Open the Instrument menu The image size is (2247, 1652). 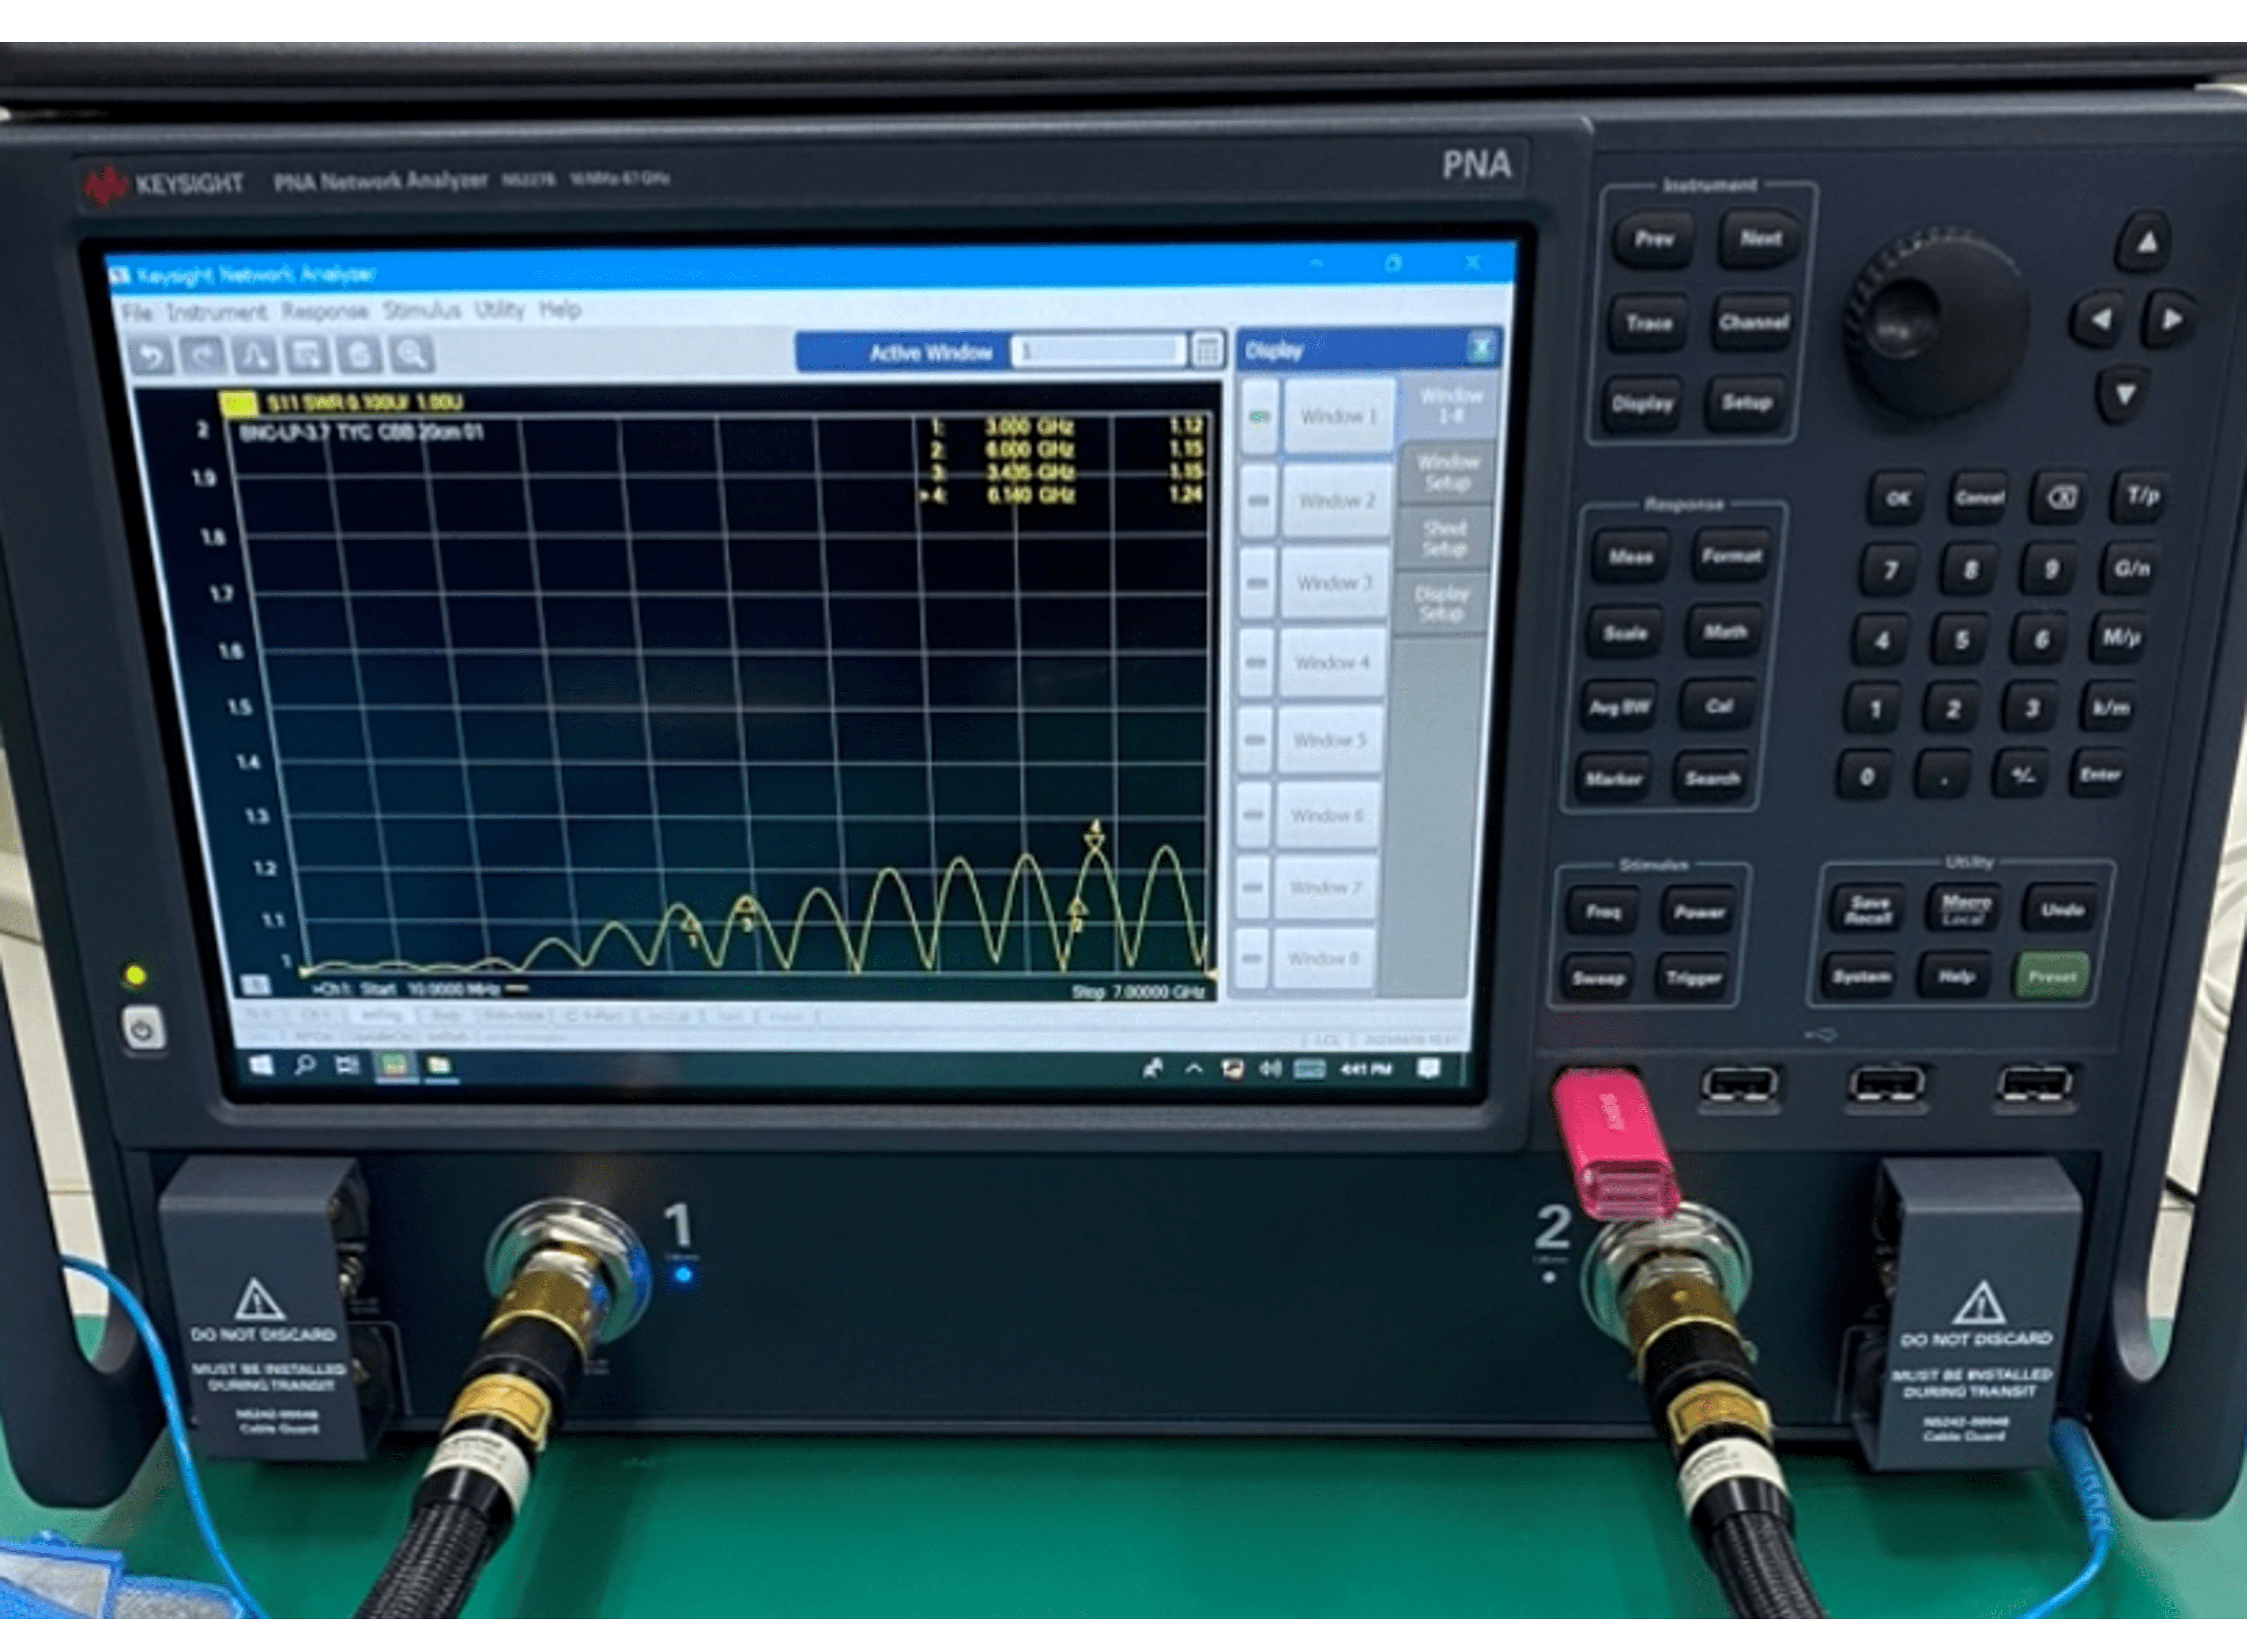point(216,312)
